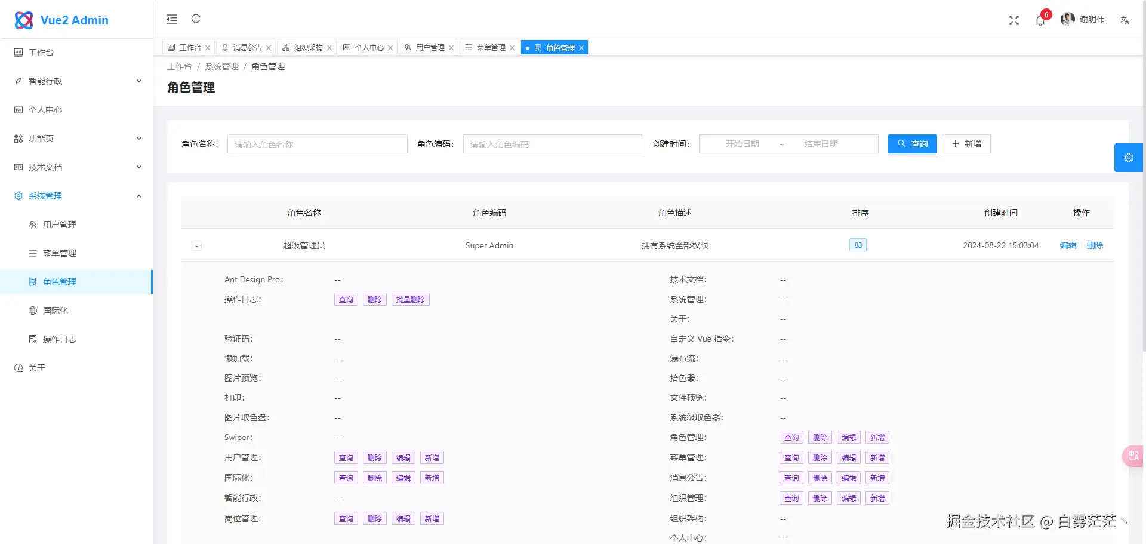Open 工作台 in the sidebar
Screen dimensions: 1146x544
pyautogui.click(x=76, y=53)
